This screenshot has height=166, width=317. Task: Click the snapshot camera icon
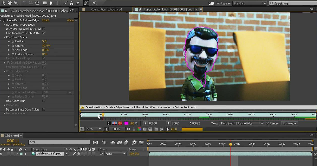128,129
